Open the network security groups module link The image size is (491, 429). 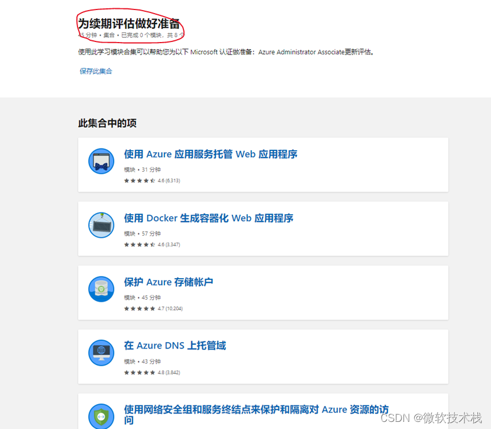pyautogui.click(x=256, y=415)
